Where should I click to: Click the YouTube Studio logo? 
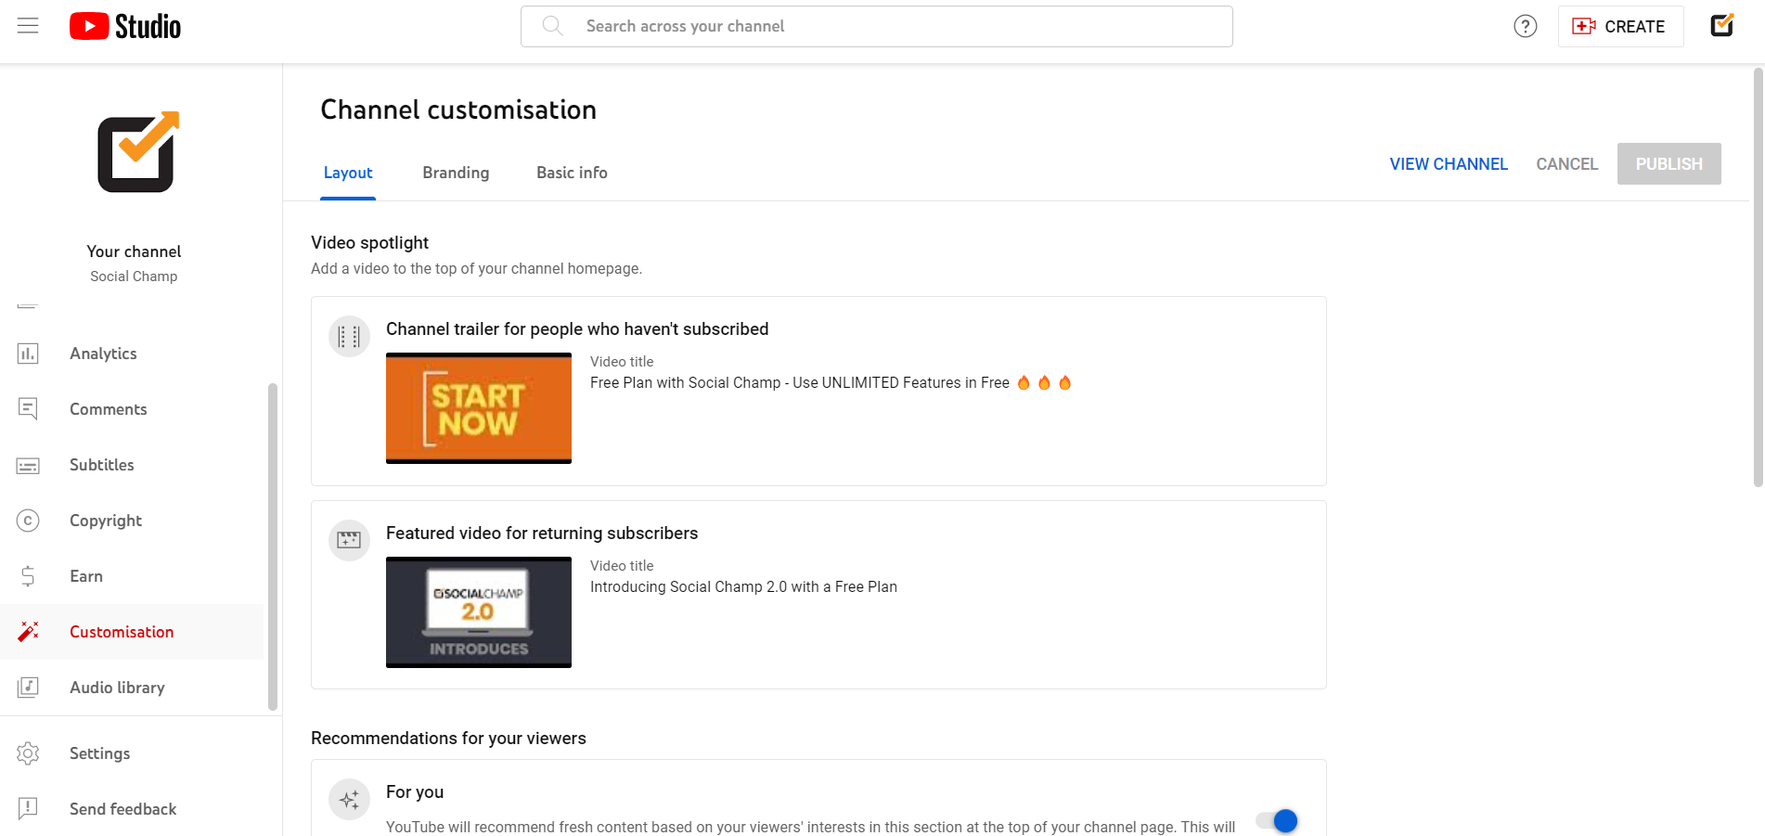point(124,26)
